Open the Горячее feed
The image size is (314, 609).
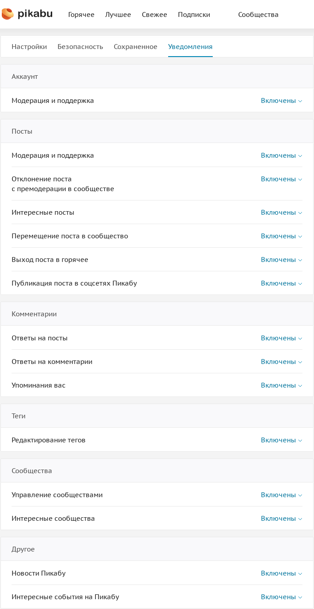(81, 15)
